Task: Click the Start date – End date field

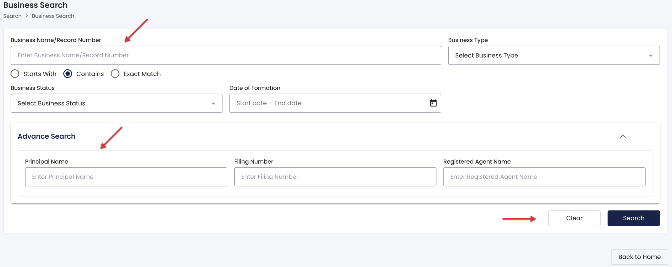Action: (328, 103)
